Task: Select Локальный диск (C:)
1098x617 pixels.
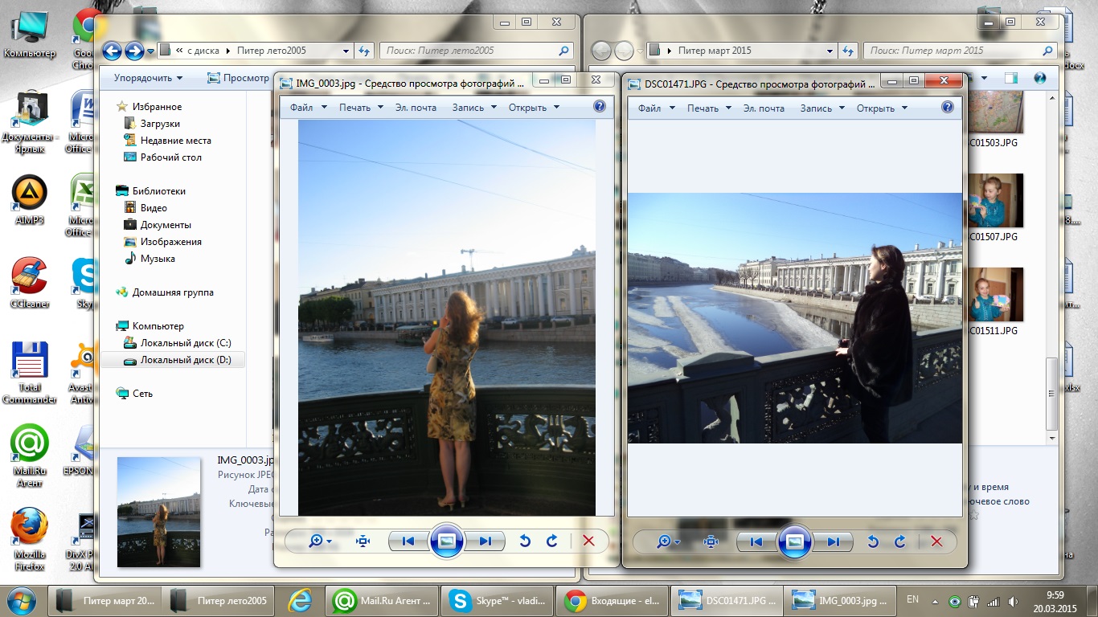Action: coord(178,343)
